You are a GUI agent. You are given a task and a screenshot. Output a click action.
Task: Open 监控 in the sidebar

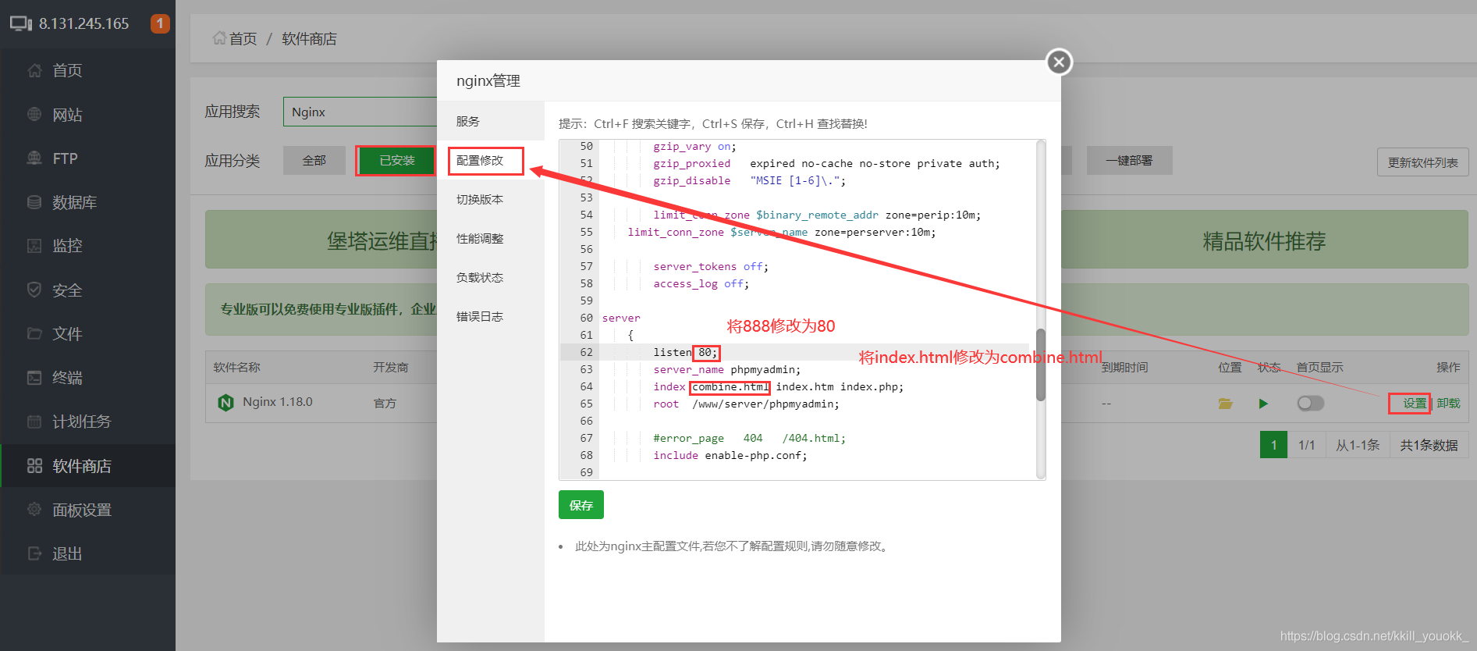[87, 246]
